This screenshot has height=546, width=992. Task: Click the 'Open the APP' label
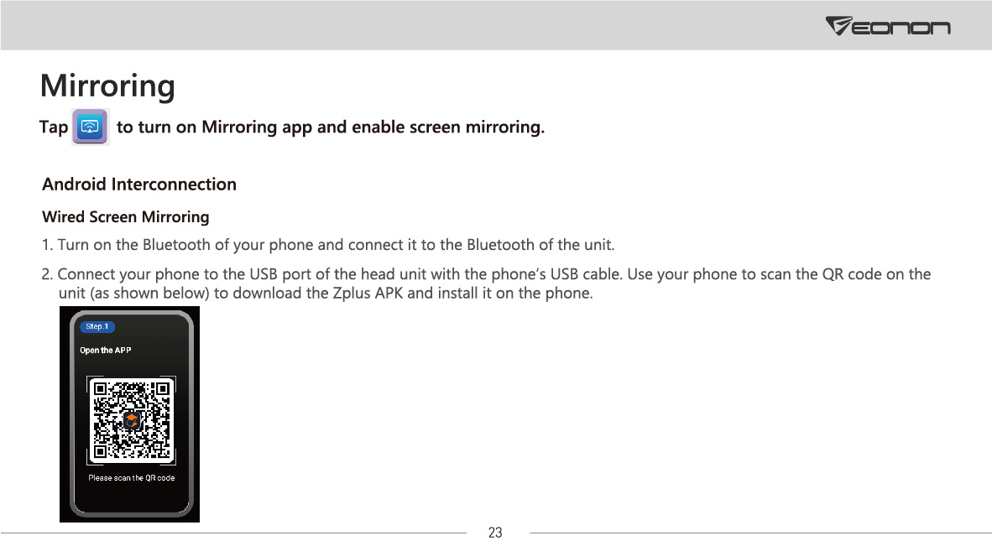[x=106, y=350]
